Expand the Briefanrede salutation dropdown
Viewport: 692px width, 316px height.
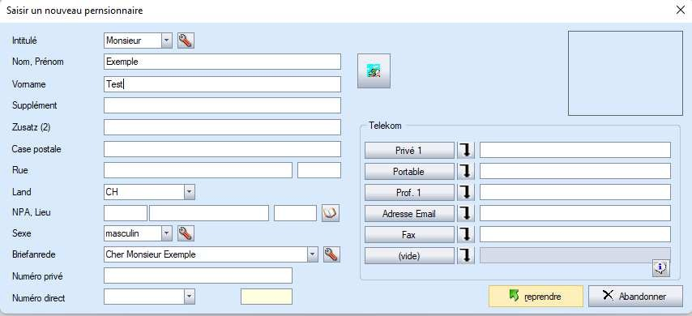312,254
